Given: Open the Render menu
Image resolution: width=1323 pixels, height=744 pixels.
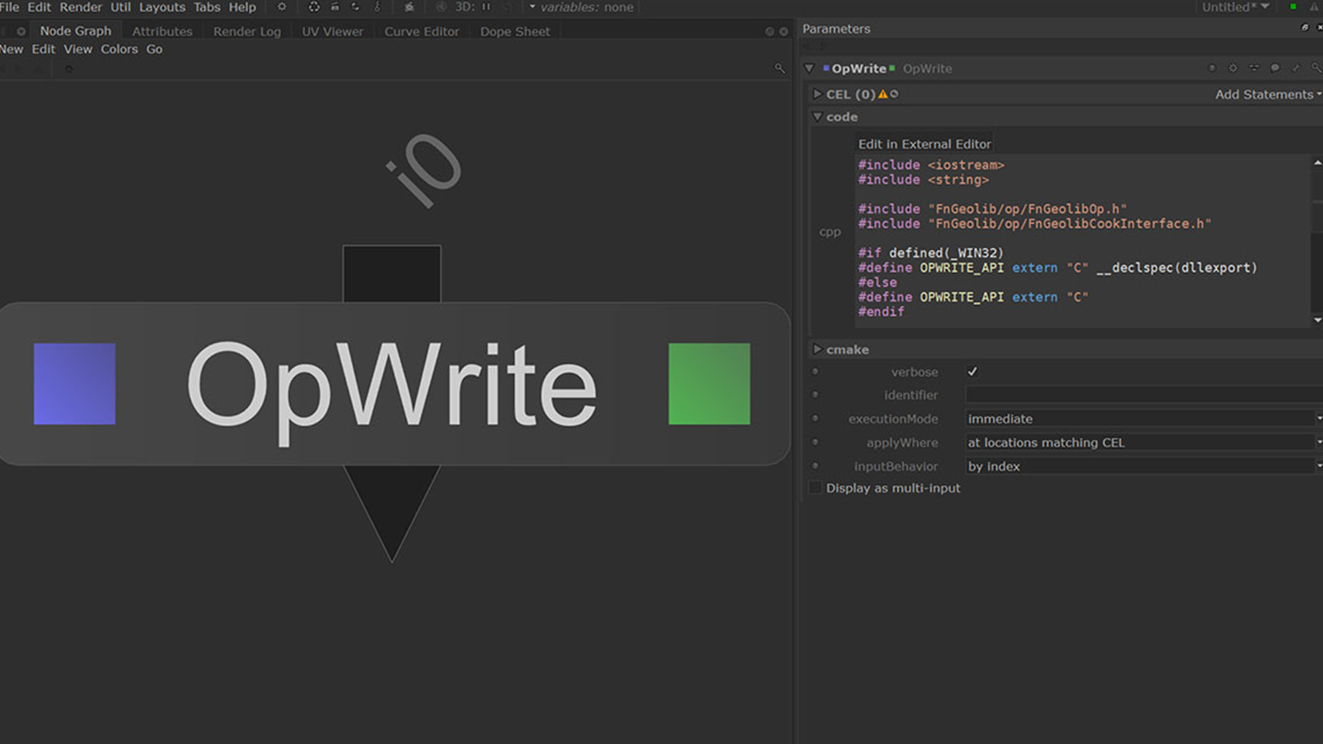Looking at the screenshot, I should point(81,7).
